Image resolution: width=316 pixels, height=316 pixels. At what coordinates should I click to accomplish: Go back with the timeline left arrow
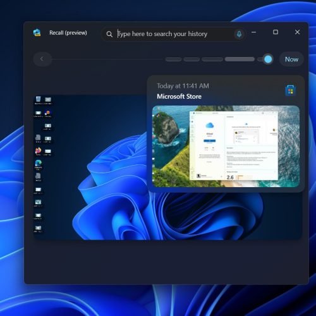pyautogui.click(x=42, y=59)
